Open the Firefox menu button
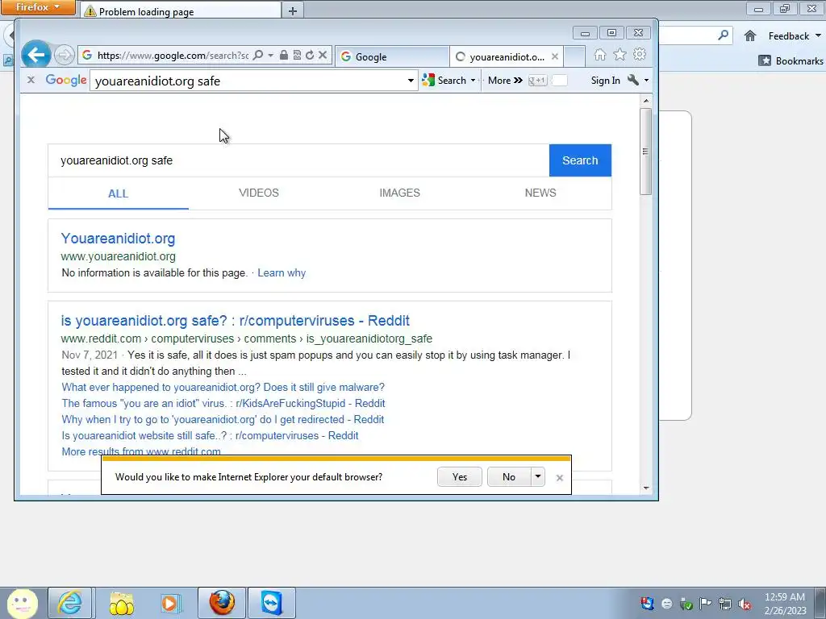Image resolution: width=826 pixels, height=619 pixels. coord(38,7)
